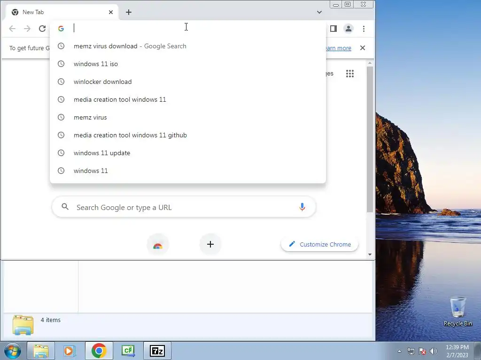Click the Add shortcut plus button

click(210, 244)
